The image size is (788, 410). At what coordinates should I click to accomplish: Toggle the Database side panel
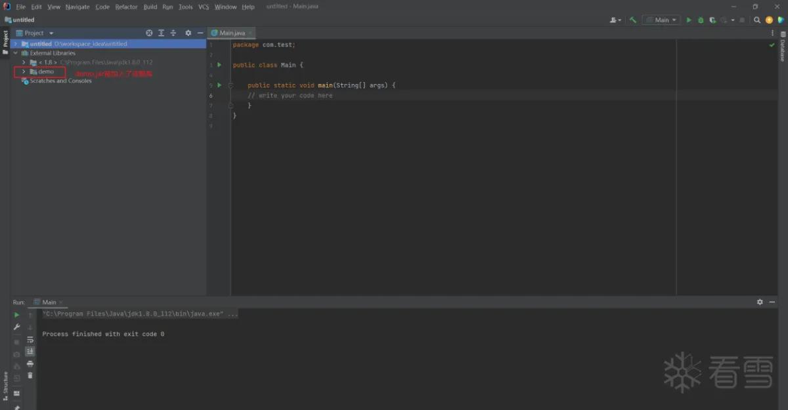pos(782,50)
